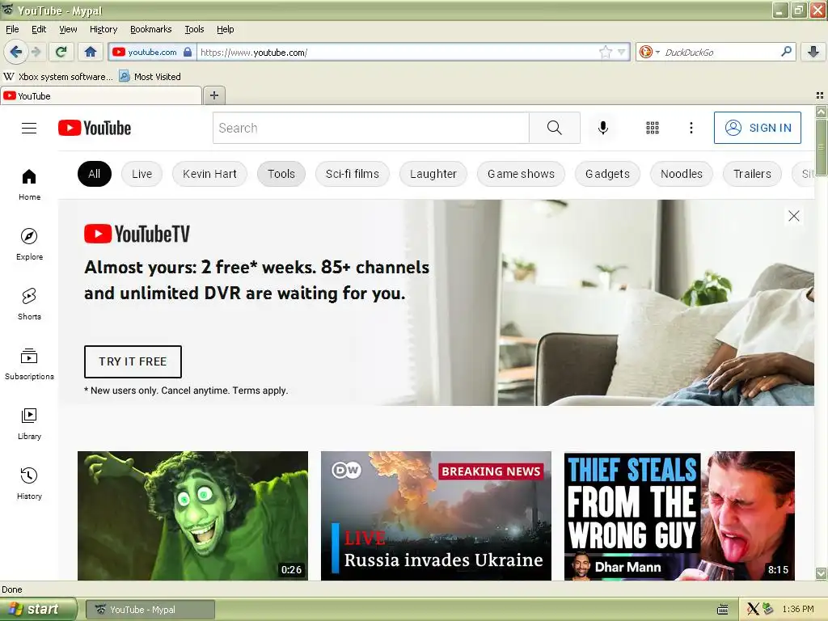Select the Noodles filter chip
828x621 pixels.
681,174
